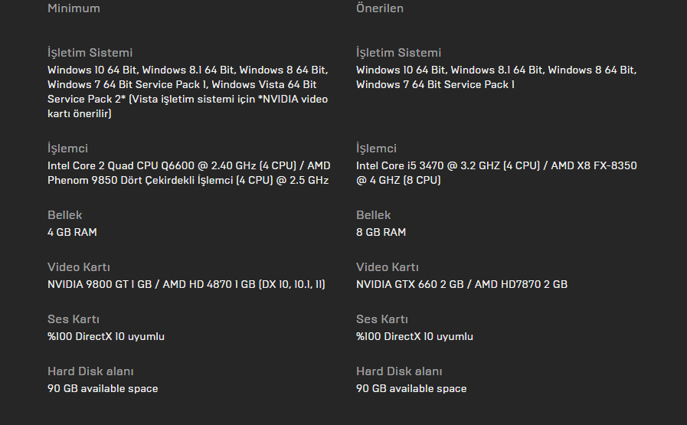Select the Önerilen requirements heading
The height and width of the screenshot is (425, 687).
click(380, 8)
